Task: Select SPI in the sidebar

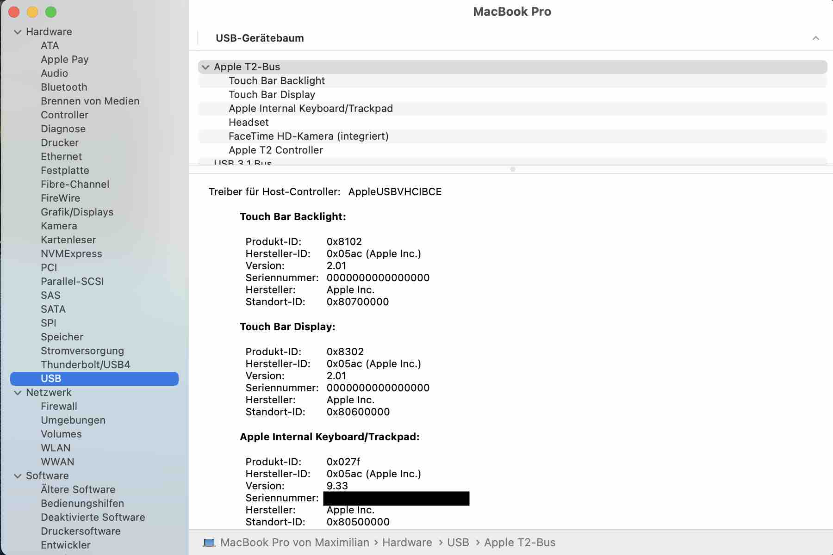Action: point(48,323)
